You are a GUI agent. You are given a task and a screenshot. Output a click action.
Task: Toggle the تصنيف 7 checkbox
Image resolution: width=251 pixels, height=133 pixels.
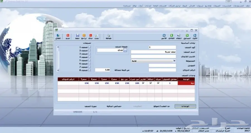tap(89, 67)
